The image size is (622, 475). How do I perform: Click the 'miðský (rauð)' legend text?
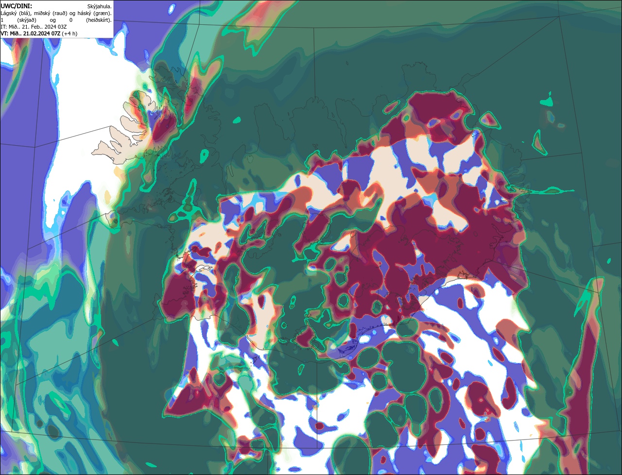(x=51, y=14)
